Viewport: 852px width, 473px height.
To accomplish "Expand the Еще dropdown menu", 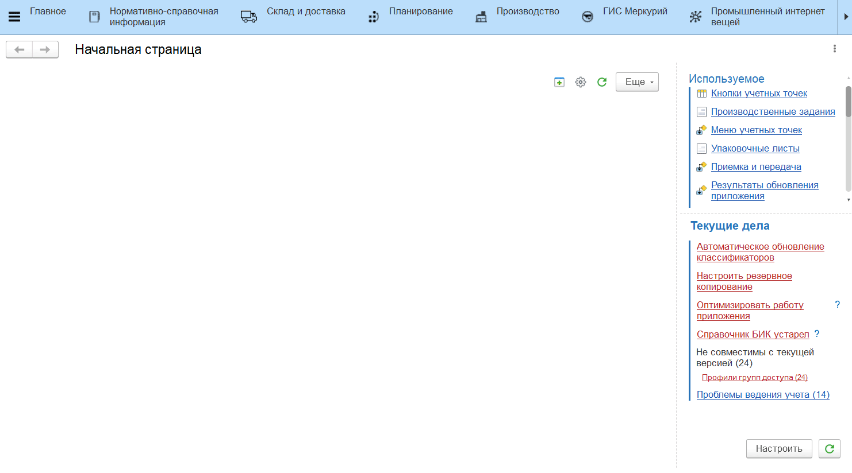I will (x=637, y=82).
